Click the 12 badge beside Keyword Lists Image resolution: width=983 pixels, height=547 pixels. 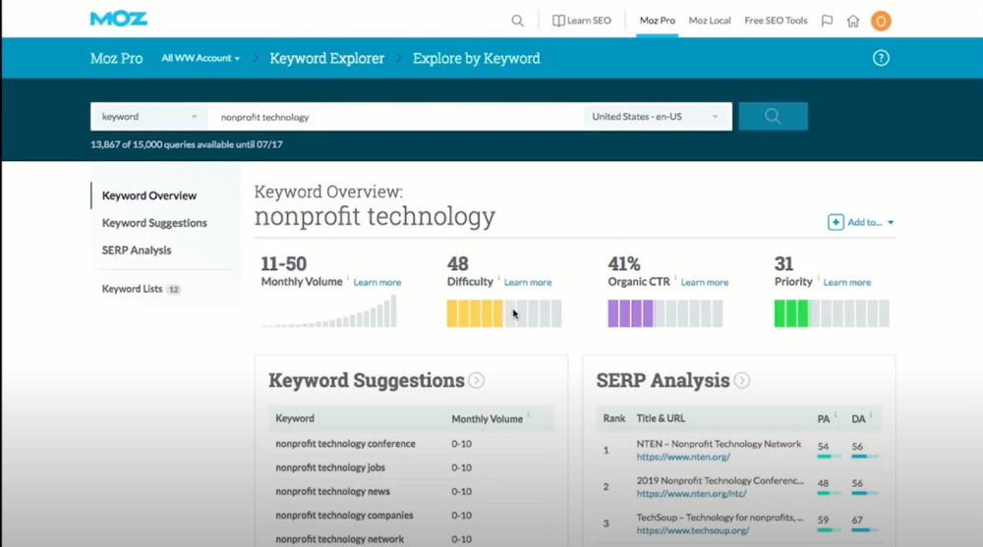[174, 290]
